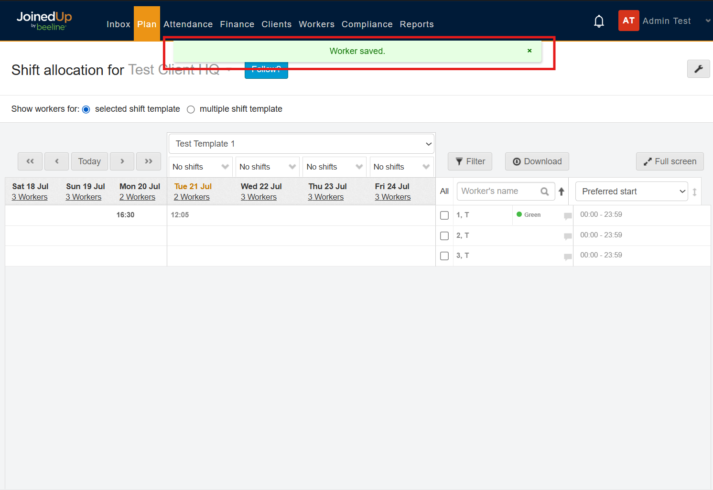Jump back a week with double-left arrows
This screenshot has width=713, height=490.
(30, 161)
